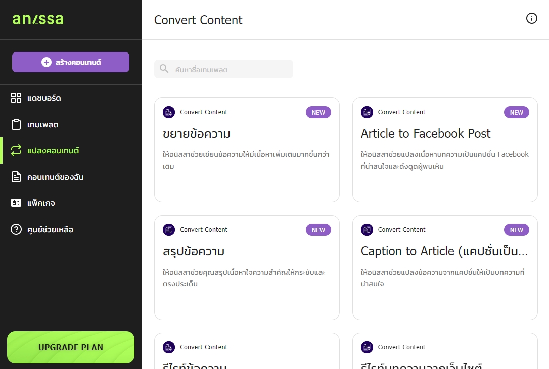Click Convert Content label on ขยายข้อความ card
This screenshot has width=549, height=369.
click(x=204, y=112)
